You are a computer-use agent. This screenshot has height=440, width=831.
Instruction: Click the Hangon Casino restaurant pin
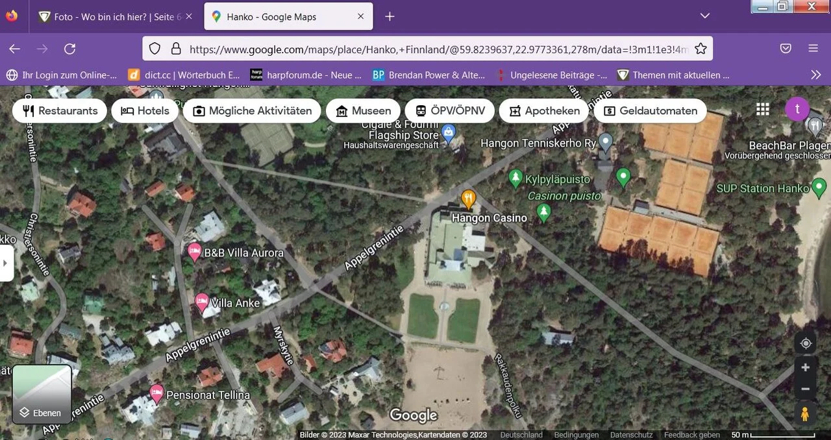[468, 198]
